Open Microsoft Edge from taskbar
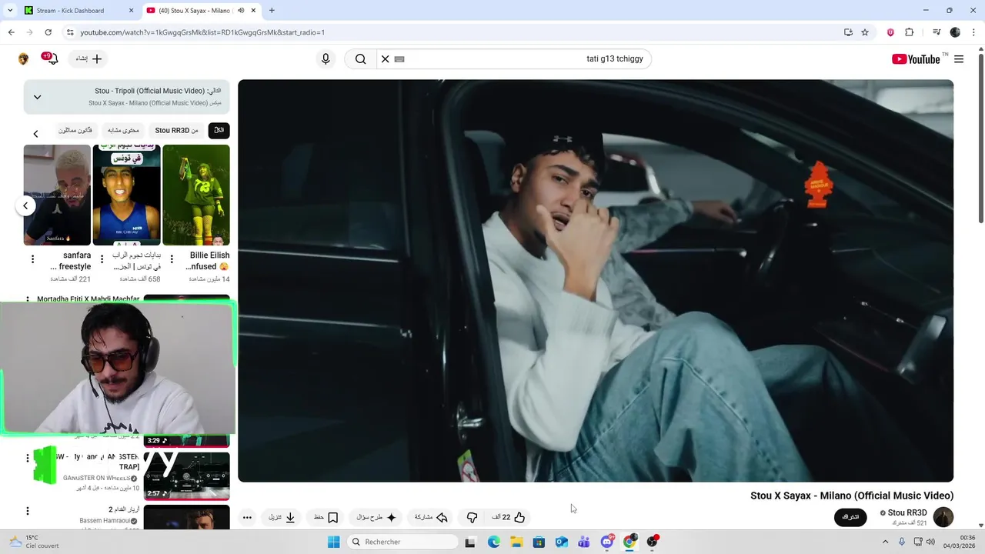This screenshot has height=554, width=985. [x=493, y=542]
